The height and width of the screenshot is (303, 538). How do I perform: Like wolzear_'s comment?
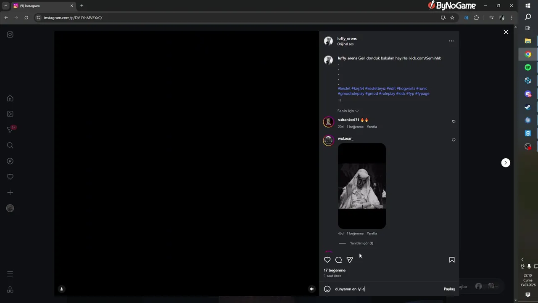click(x=454, y=140)
